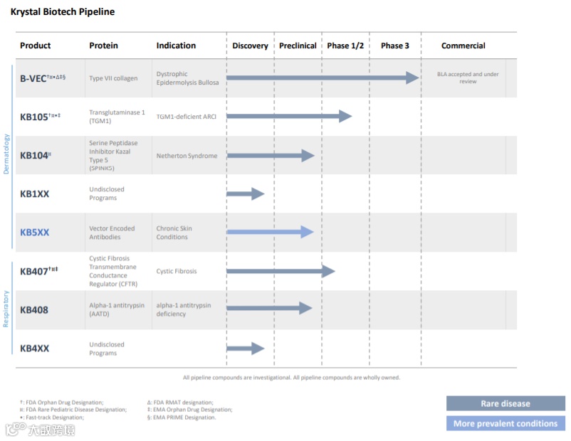Click the KB407 progress arrow
The height and width of the screenshot is (441, 571).
coord(281,271)
